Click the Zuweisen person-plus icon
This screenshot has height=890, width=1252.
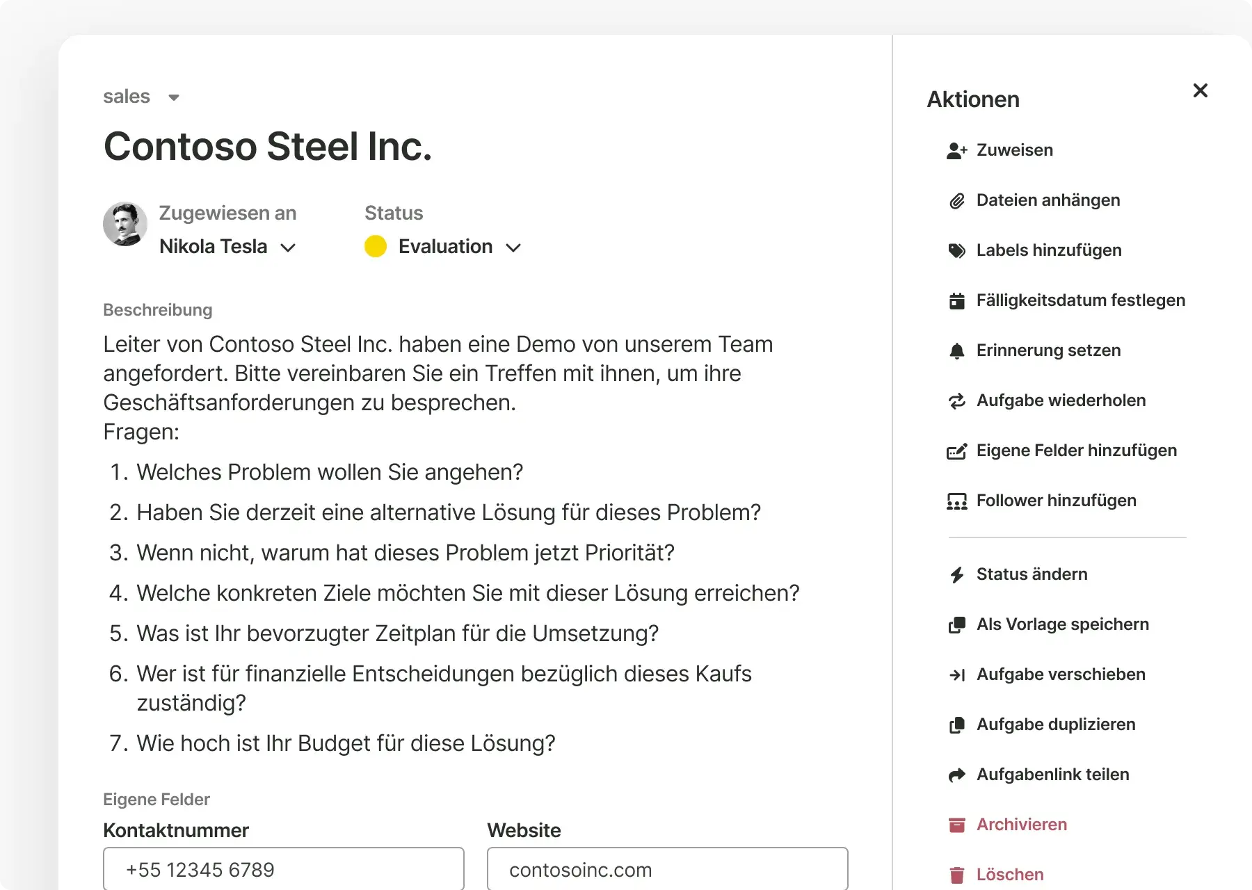(957, 151)
